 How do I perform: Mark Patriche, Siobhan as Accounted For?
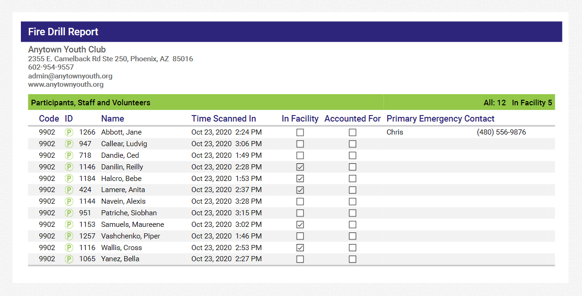(352, 213)
